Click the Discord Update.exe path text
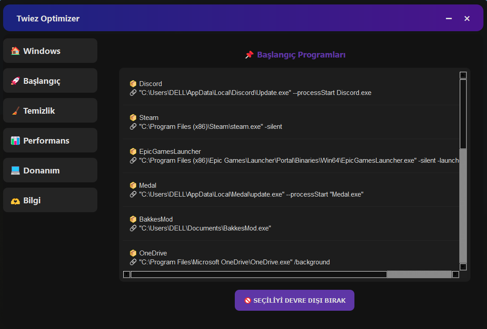 (255, 93)
